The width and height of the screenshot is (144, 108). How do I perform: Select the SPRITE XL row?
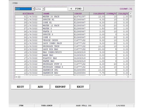(72, 20)
